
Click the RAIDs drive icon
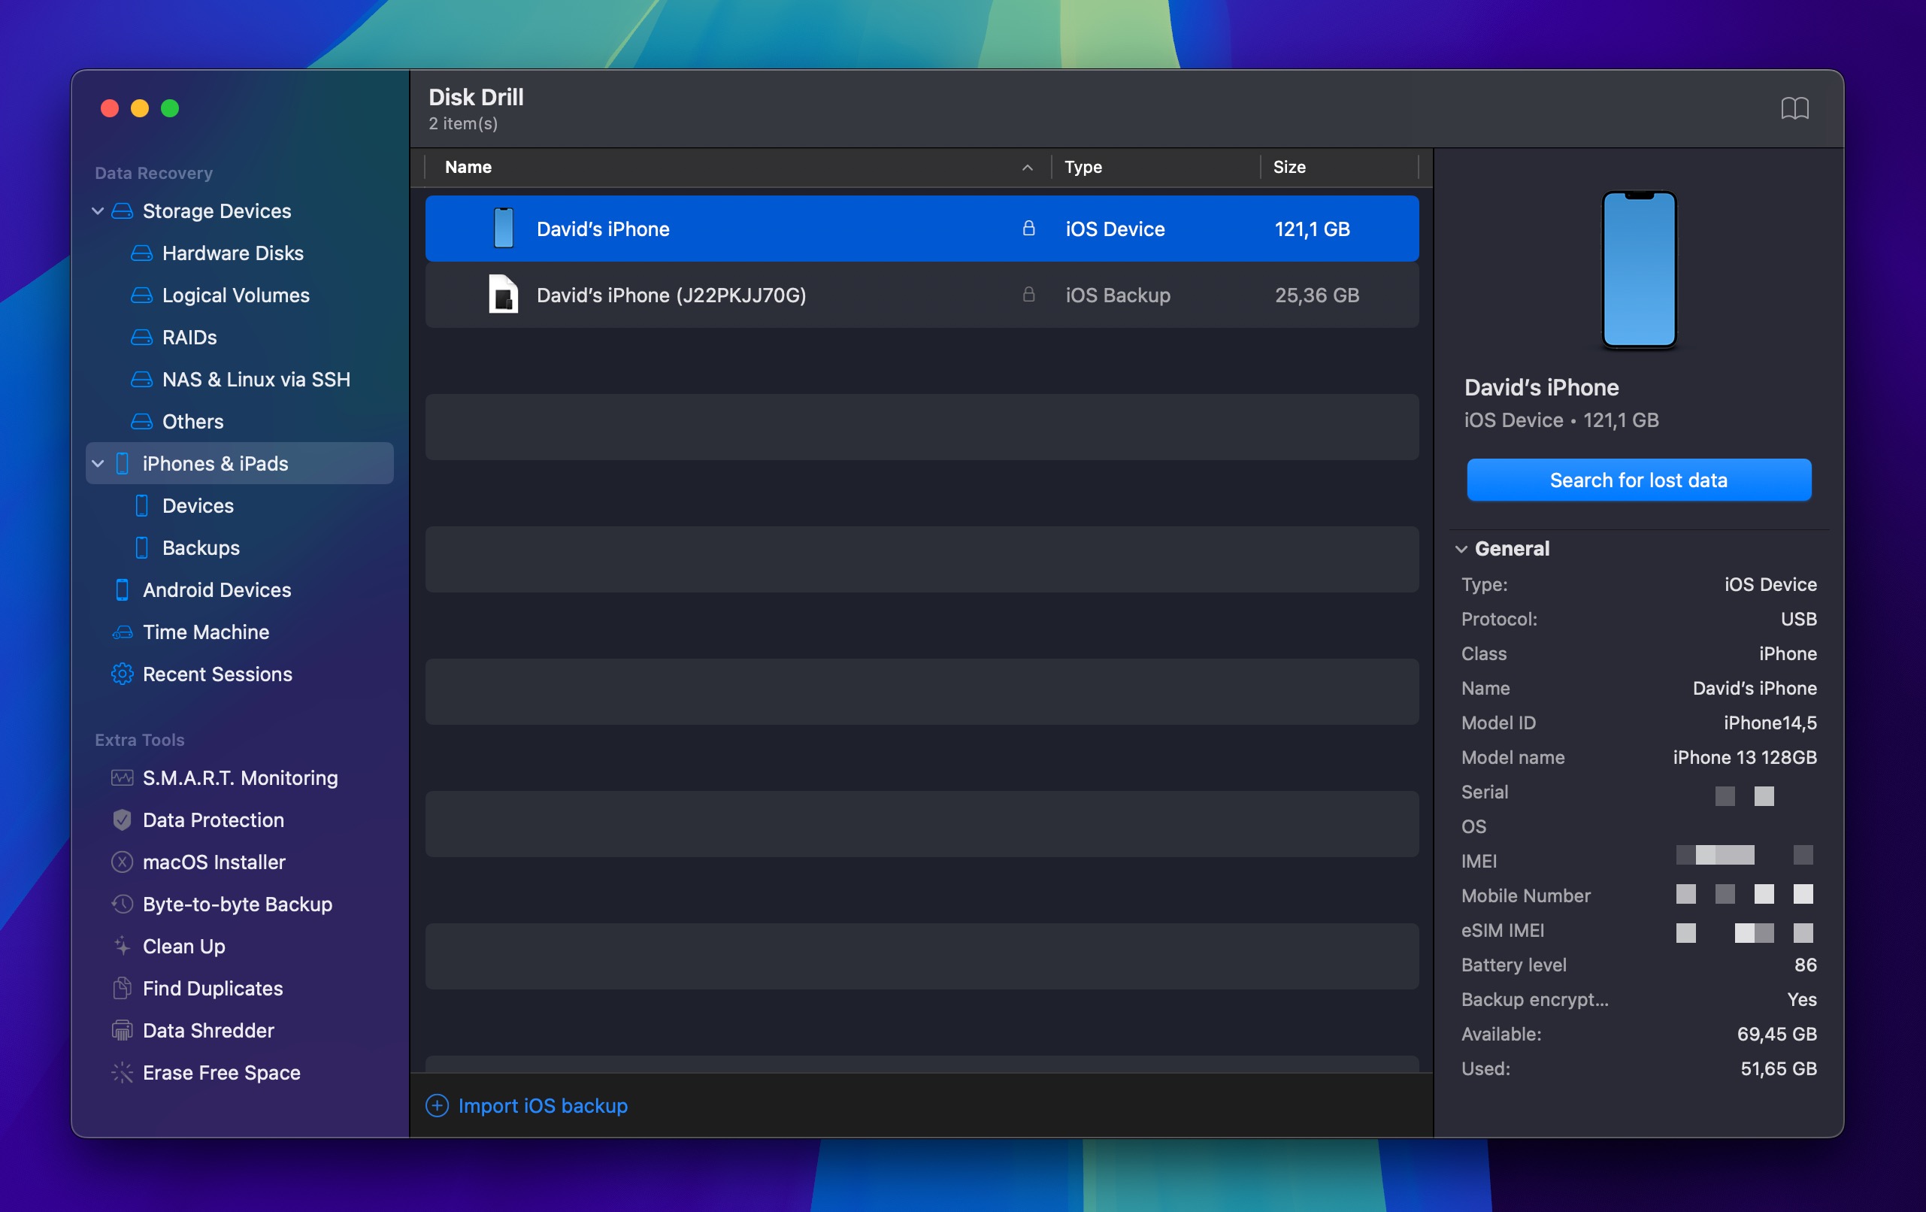tap(141, 338)
